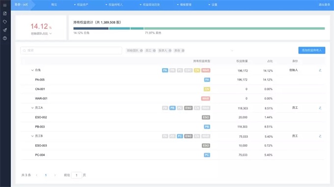Open the 模板管理 nav dropdown

pos(184,5)
